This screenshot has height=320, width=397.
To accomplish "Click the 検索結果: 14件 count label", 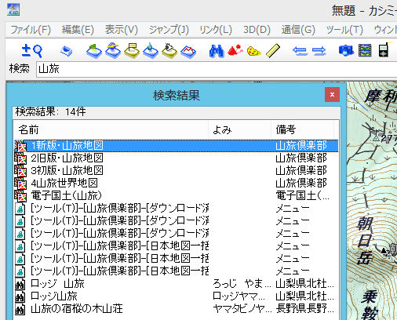I will point(50,112).
